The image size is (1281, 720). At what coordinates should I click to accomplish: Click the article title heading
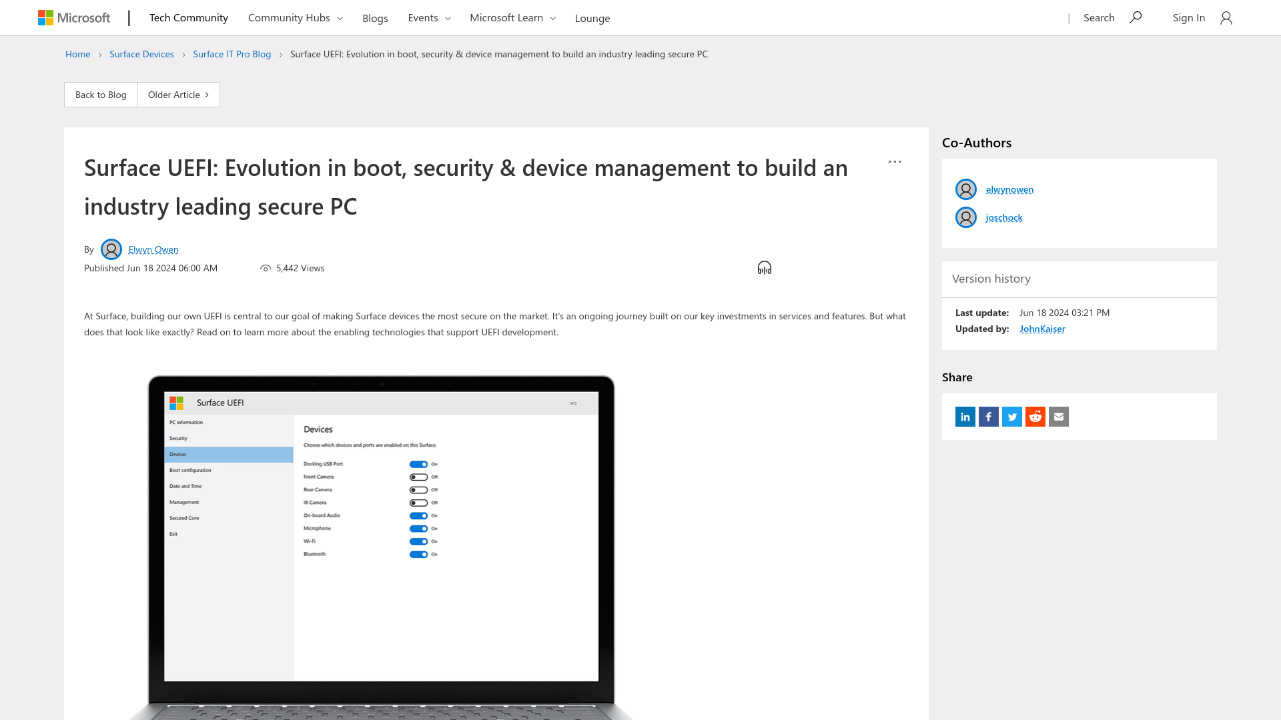click(x=466, y=187)
